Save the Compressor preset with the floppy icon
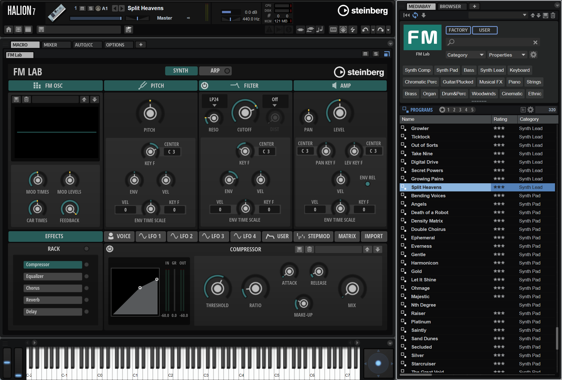The image size is (562, 380). coord(299,249)
